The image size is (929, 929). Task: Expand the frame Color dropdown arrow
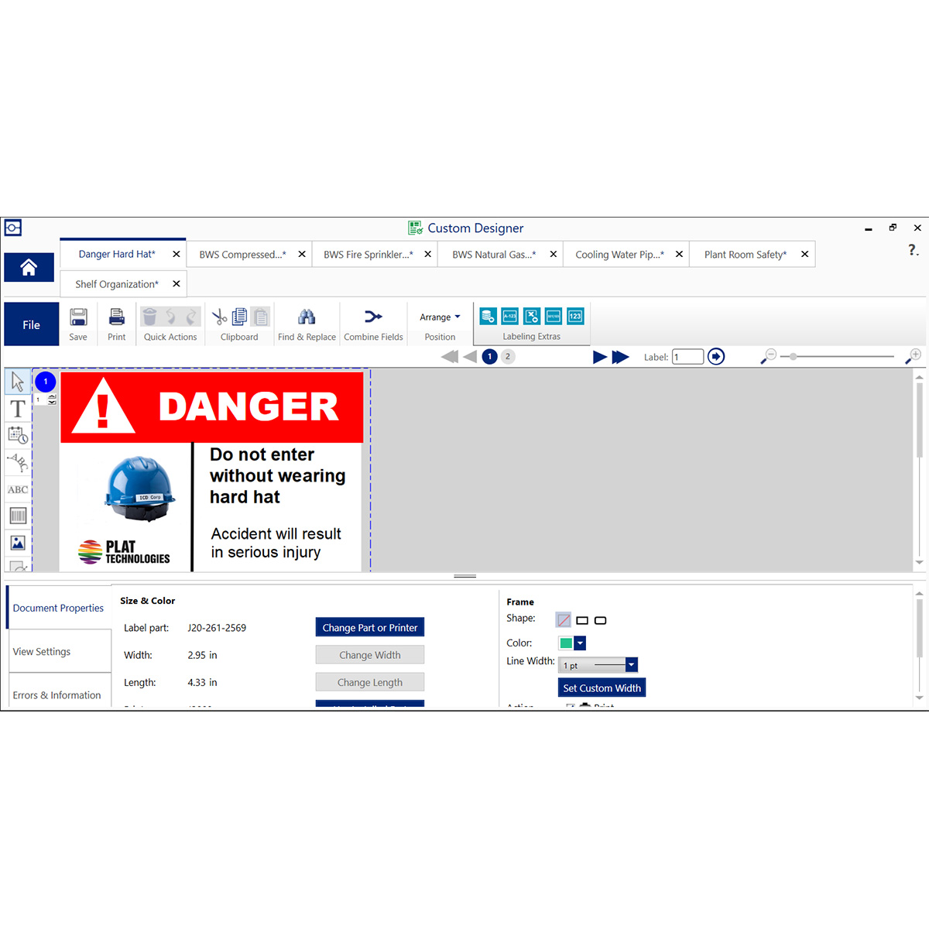pyautogui.click(x=581, y=643)
